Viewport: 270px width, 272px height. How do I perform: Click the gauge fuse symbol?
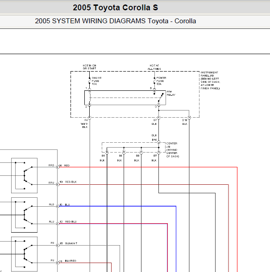point(90,81)
